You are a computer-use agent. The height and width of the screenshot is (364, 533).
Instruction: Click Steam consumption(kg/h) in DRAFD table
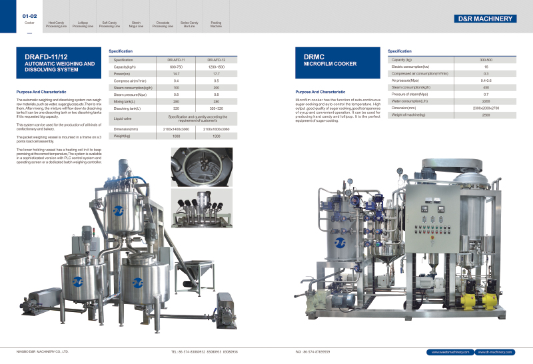(x=133, y=88)
